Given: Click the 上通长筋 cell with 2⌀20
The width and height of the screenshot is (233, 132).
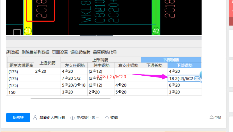Looking at the screenshot, I should click(x=47, y=71).
